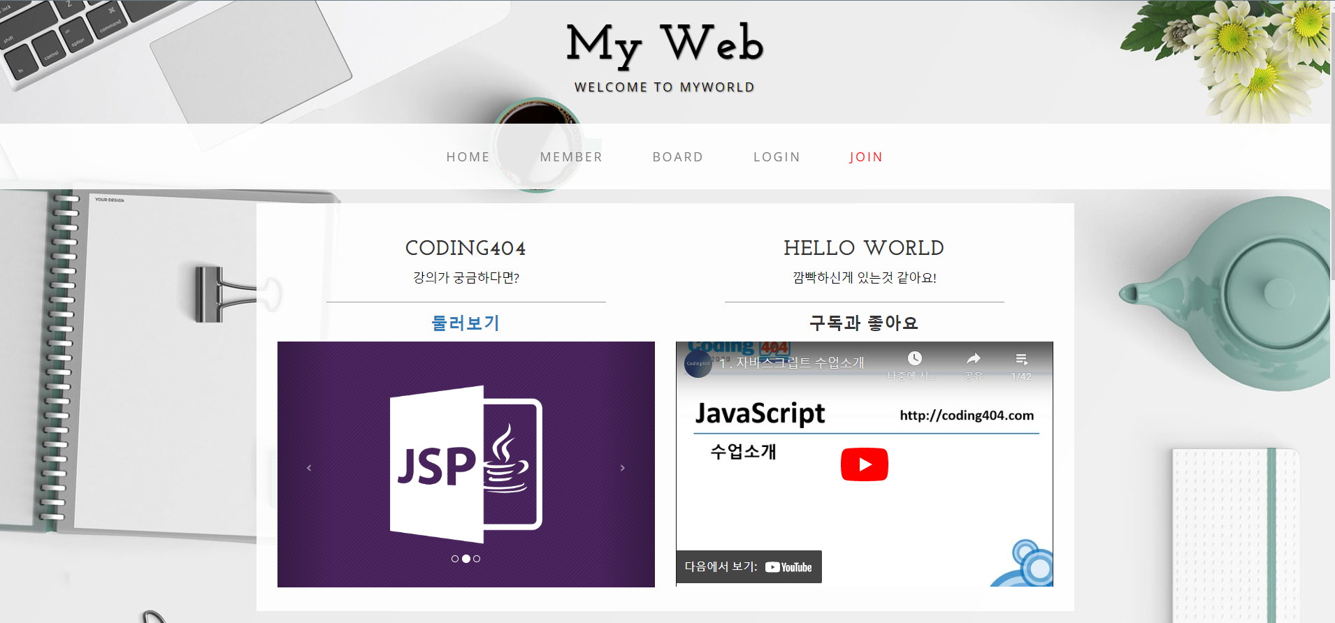Select the third carousel indicator dot
The height and width of the screenshot is (623, 1335).
coord(477,559)
